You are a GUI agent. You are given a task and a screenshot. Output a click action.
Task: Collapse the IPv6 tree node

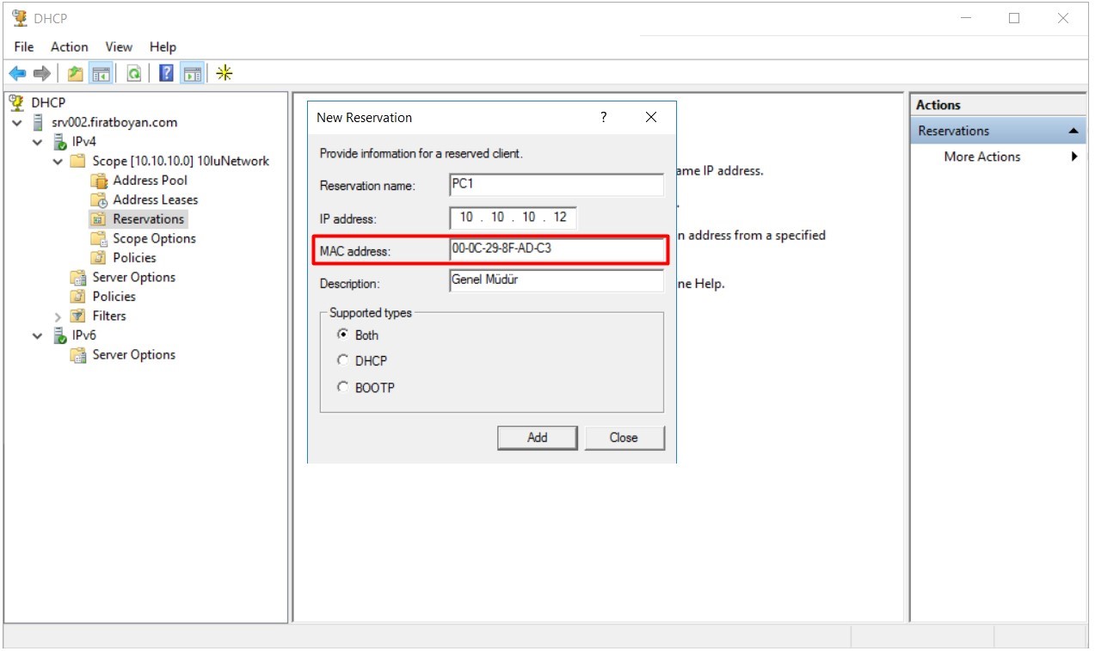click(x=37, y=336)
